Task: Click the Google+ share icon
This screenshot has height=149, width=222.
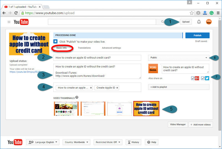Action: [x=197, y=78]
